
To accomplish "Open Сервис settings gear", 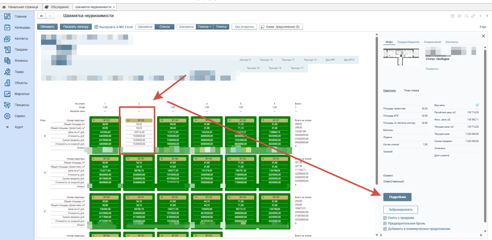I will click(7, 116).
